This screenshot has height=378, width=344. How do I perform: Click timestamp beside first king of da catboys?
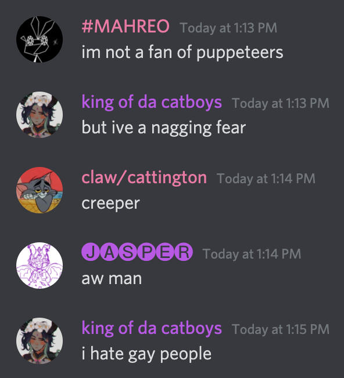281,103
